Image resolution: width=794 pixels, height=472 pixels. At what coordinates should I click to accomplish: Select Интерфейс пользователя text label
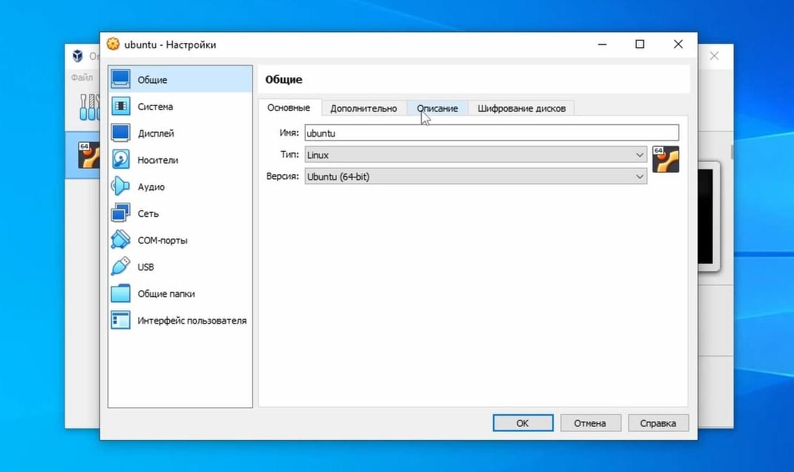click(x=192, y=321)
